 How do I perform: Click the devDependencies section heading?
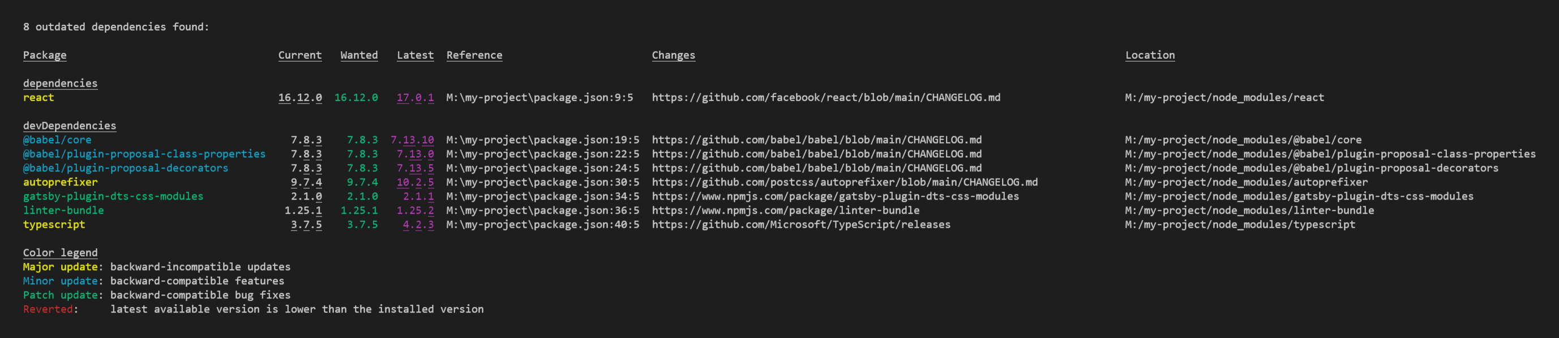pos(69,126)
